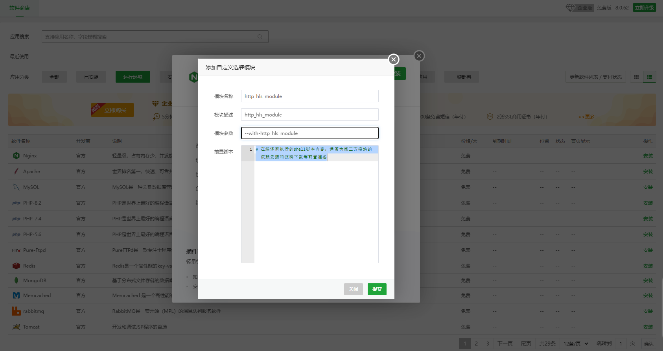The image size is (663, 351).
Task: Select the Memcached name text
Action: 37,296
